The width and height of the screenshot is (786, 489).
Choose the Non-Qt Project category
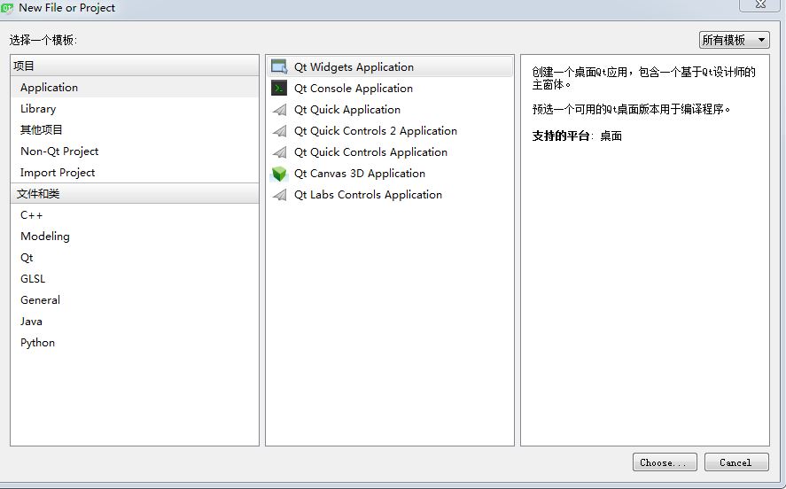tap(59, 151)
